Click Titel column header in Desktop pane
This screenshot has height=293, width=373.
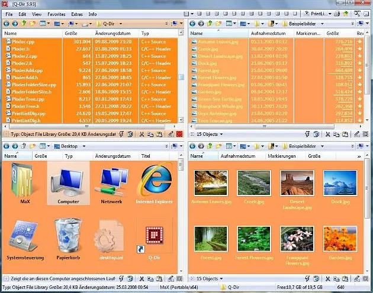154,156
